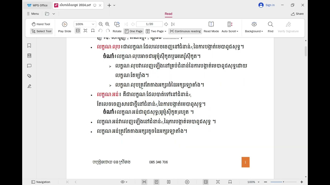Click the tab display mode icon
The image size is (330, 185).
tap(95, 5)
